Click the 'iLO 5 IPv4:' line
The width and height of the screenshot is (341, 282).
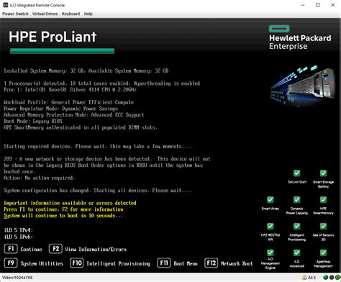tap(19, 230)
